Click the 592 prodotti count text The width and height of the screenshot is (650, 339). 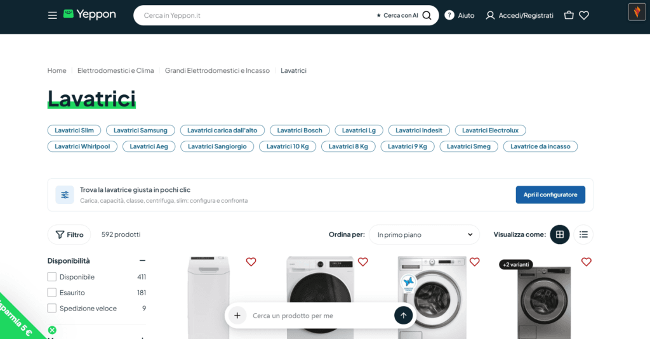click(x=121, y=234)
